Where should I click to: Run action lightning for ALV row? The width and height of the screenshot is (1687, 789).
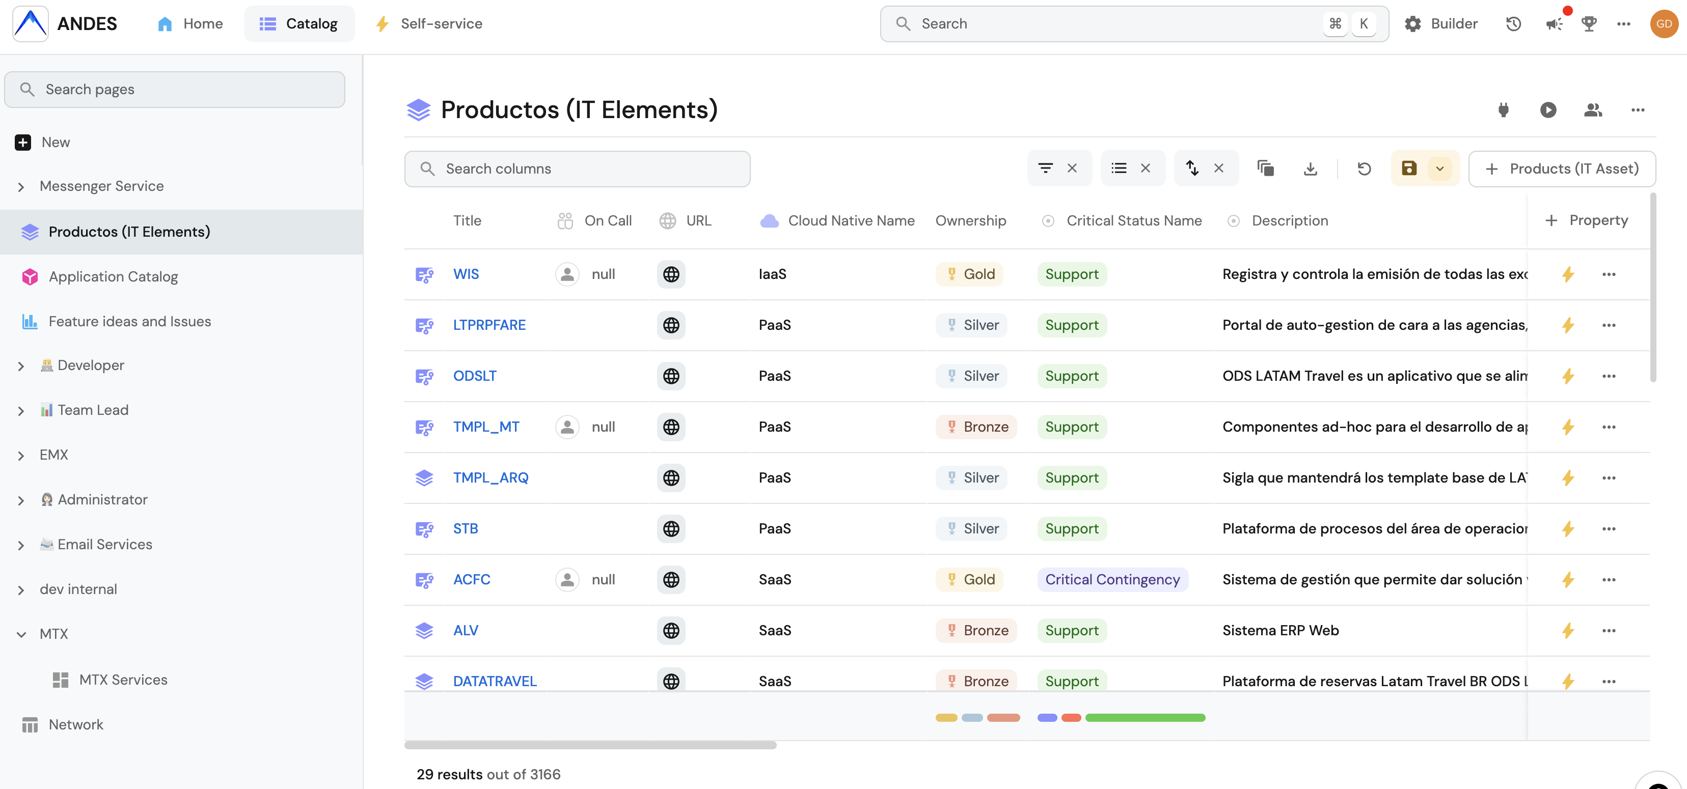coord(1568,631)
